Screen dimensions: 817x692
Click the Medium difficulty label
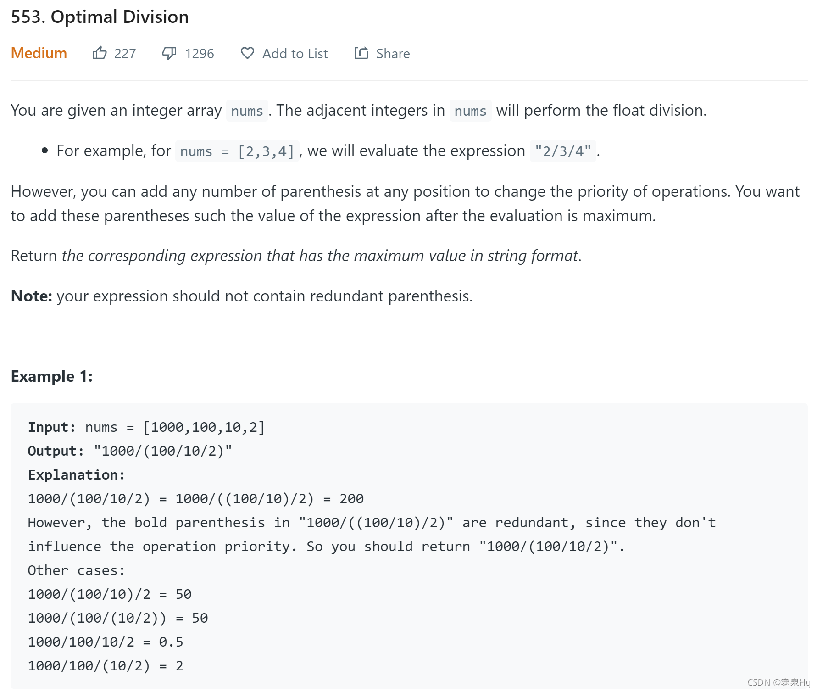[x=39, y=53]
